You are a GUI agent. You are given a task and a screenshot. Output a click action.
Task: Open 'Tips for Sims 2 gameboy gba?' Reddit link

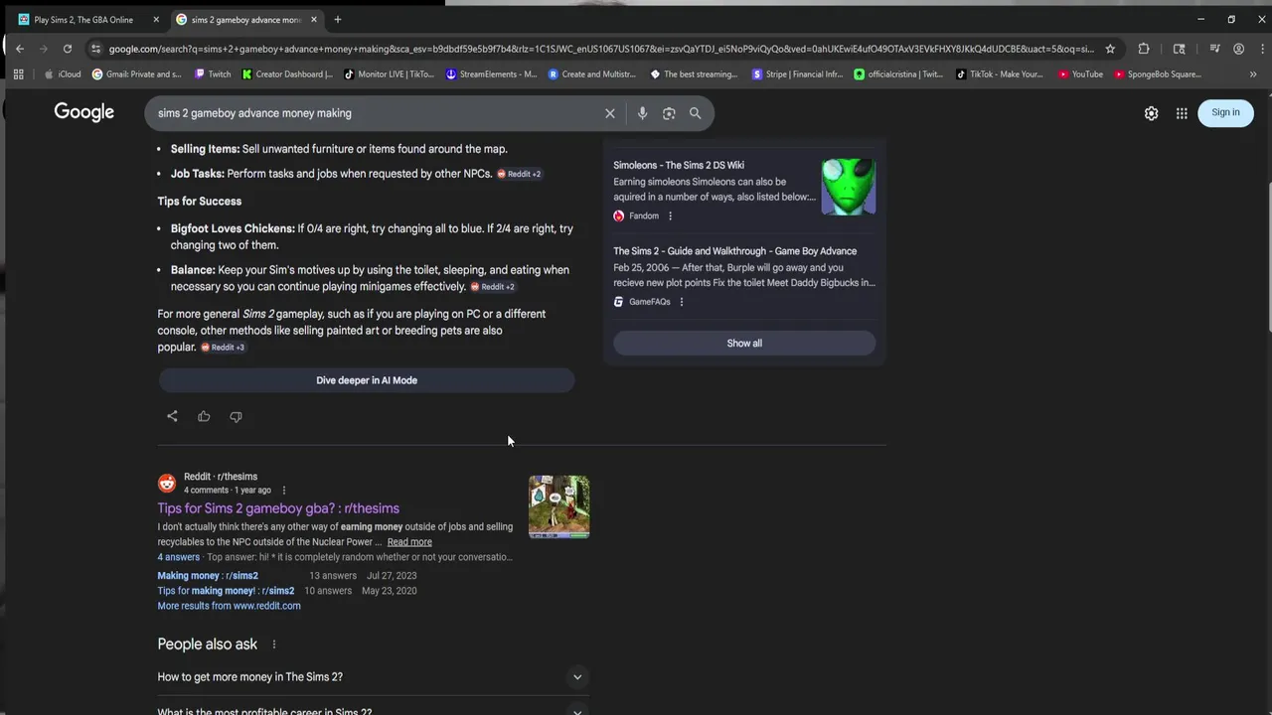278,508
